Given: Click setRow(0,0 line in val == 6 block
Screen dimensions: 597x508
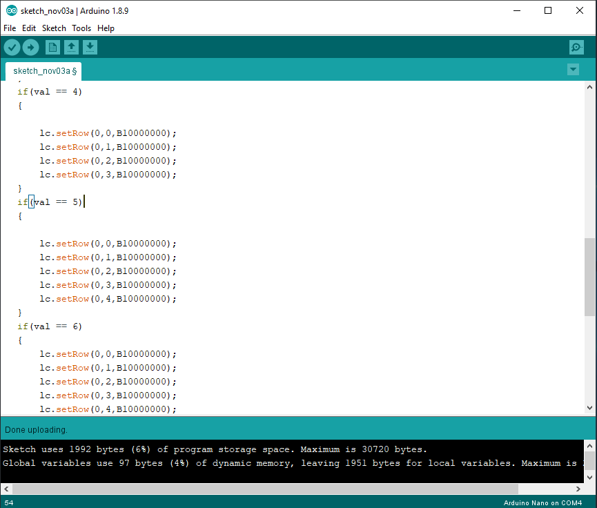Looking at the screenshot, I should pos(108,354).
